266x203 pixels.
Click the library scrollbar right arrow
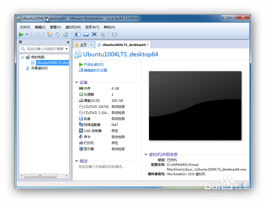pos(67,176)
